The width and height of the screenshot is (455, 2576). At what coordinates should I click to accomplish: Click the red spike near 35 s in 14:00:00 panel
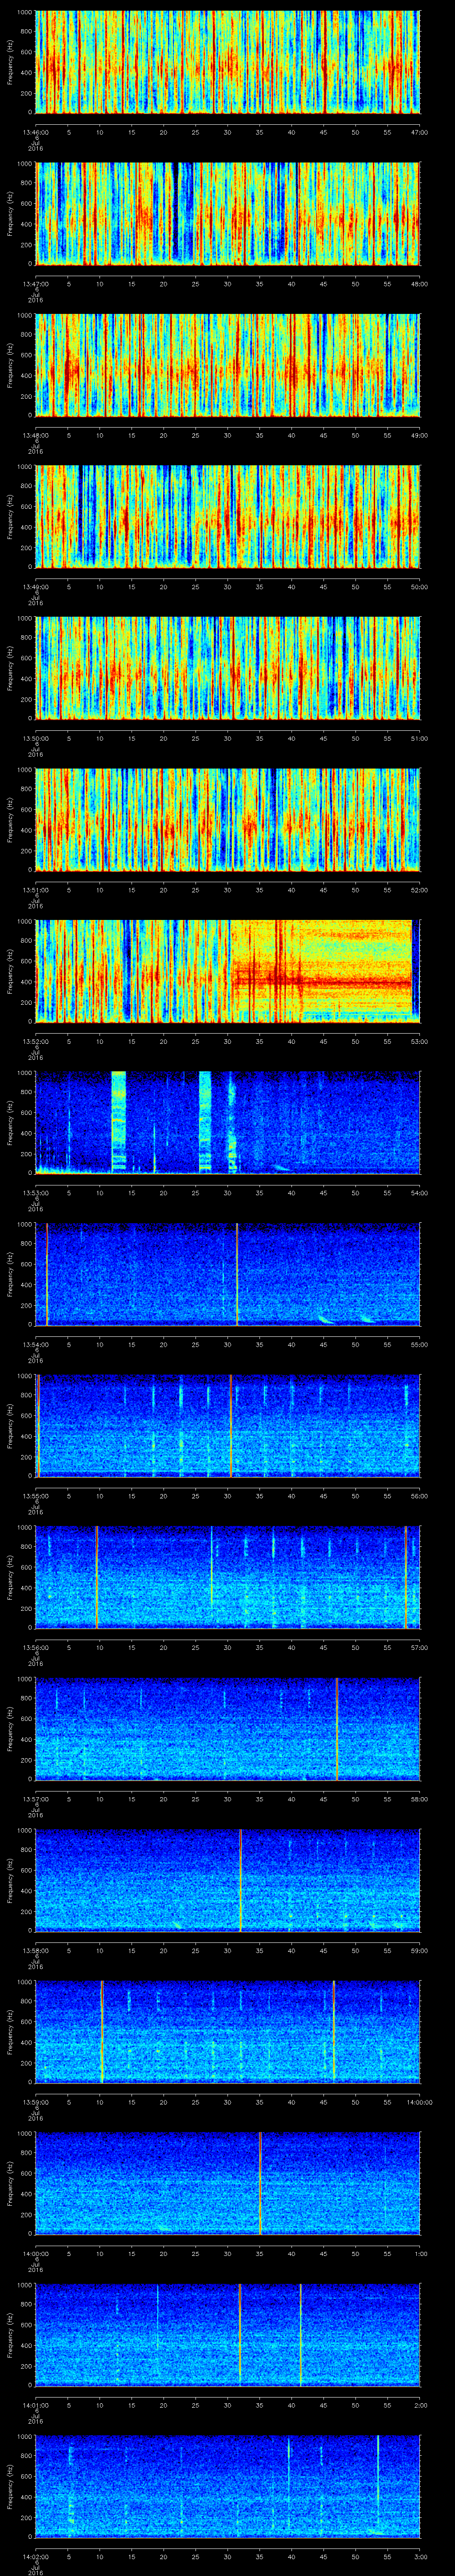260,2183
